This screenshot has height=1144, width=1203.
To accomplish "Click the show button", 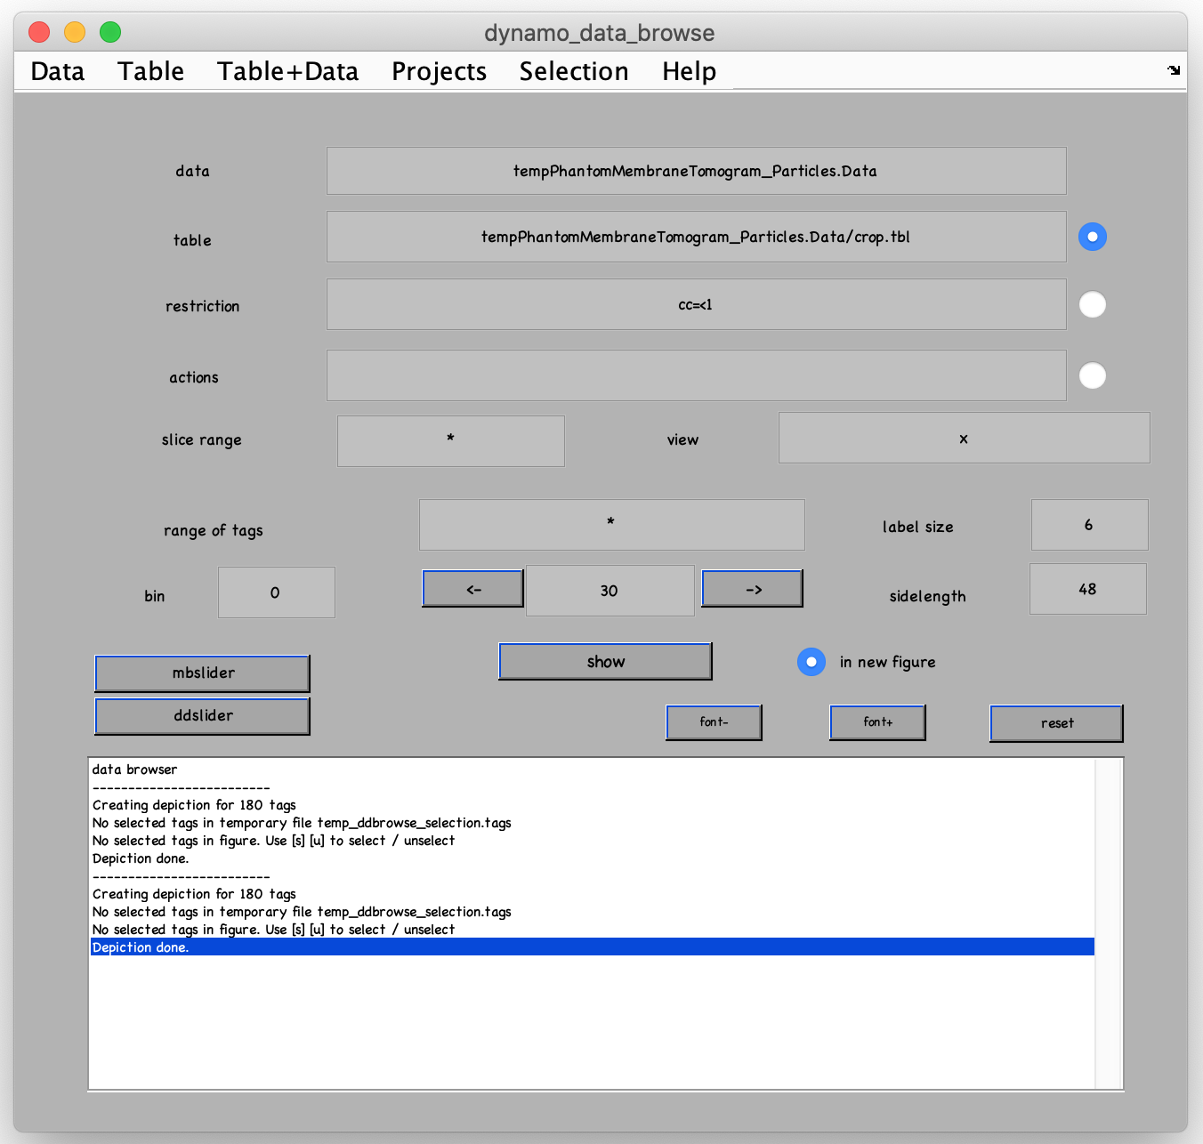I will point(605,662).
